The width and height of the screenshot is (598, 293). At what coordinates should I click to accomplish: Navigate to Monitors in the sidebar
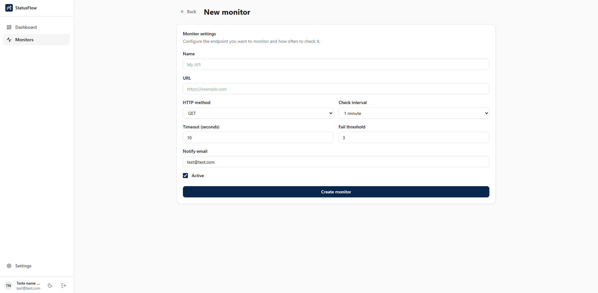24,40
